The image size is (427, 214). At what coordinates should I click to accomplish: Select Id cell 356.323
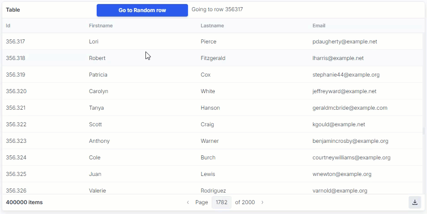click(16, 141)
